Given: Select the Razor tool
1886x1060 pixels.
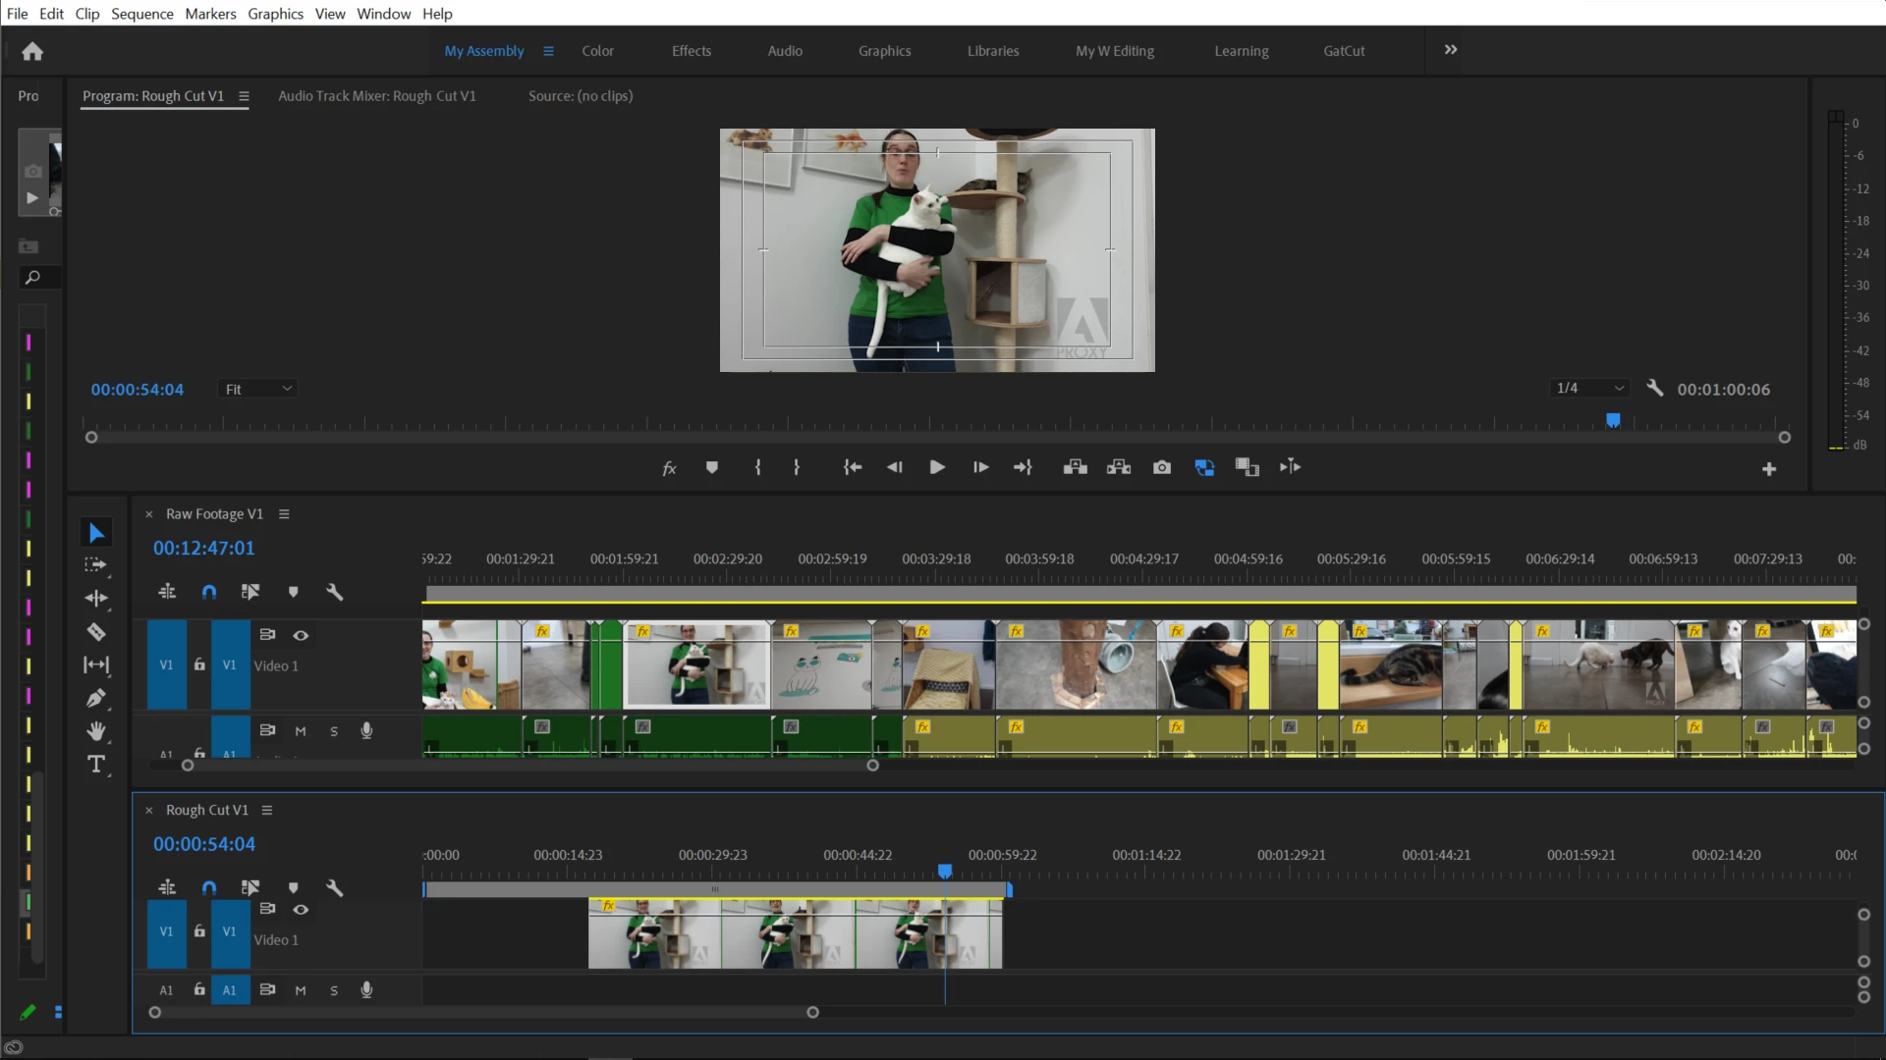Looking at the screenshot, I should 95,632.
